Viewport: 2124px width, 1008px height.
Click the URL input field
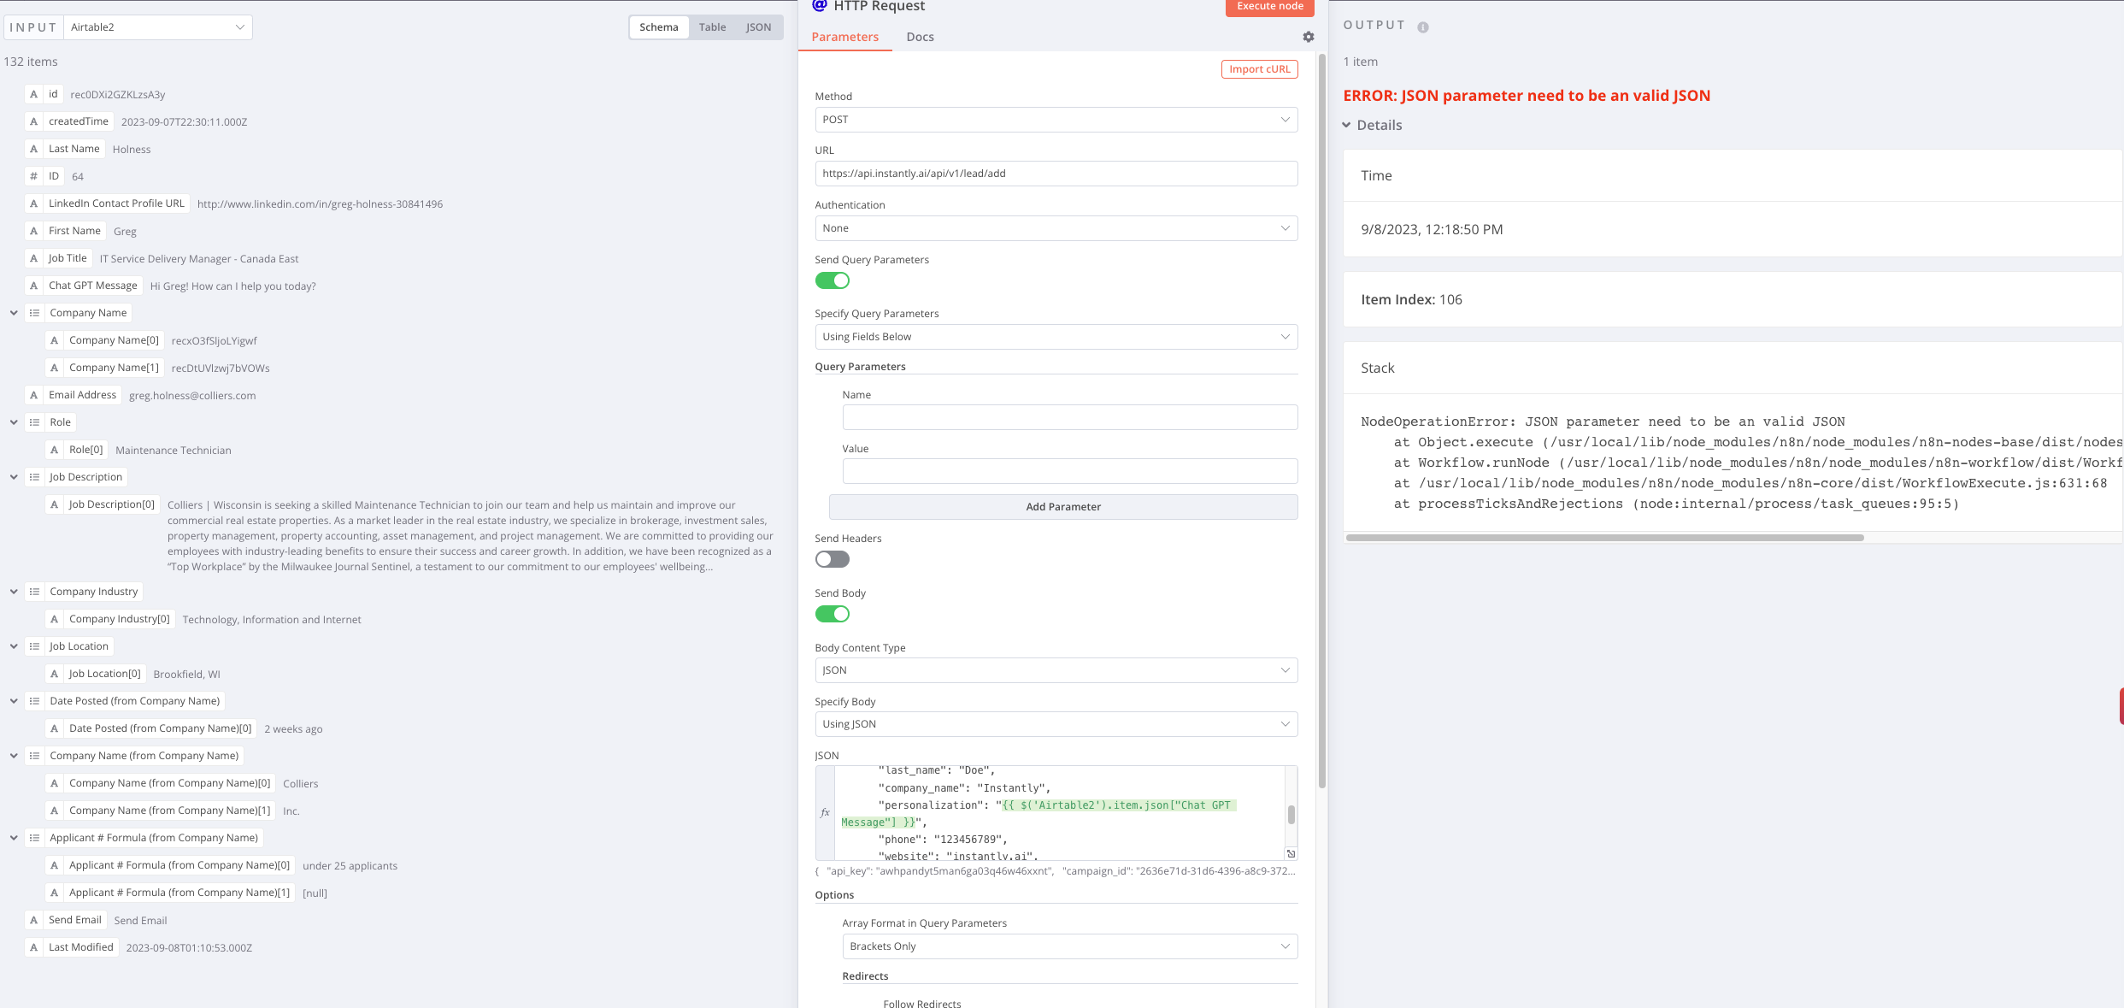[1056, 174]
